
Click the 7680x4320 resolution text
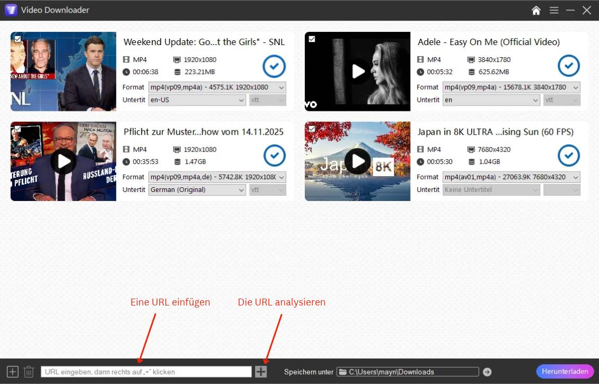[x=495, y=150]
